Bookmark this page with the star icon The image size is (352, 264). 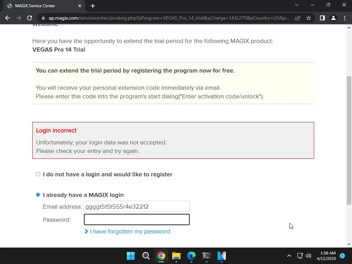tap(309, 18)
